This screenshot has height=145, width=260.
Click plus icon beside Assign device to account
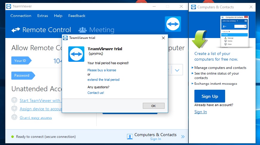(14, 108)
